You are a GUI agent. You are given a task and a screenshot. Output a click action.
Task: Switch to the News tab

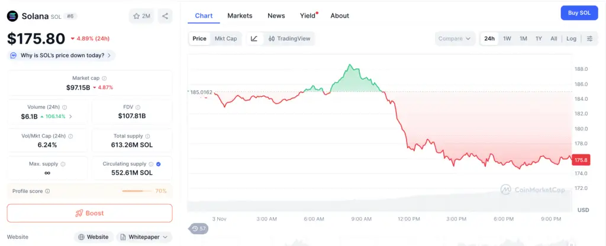click(276, 15)
